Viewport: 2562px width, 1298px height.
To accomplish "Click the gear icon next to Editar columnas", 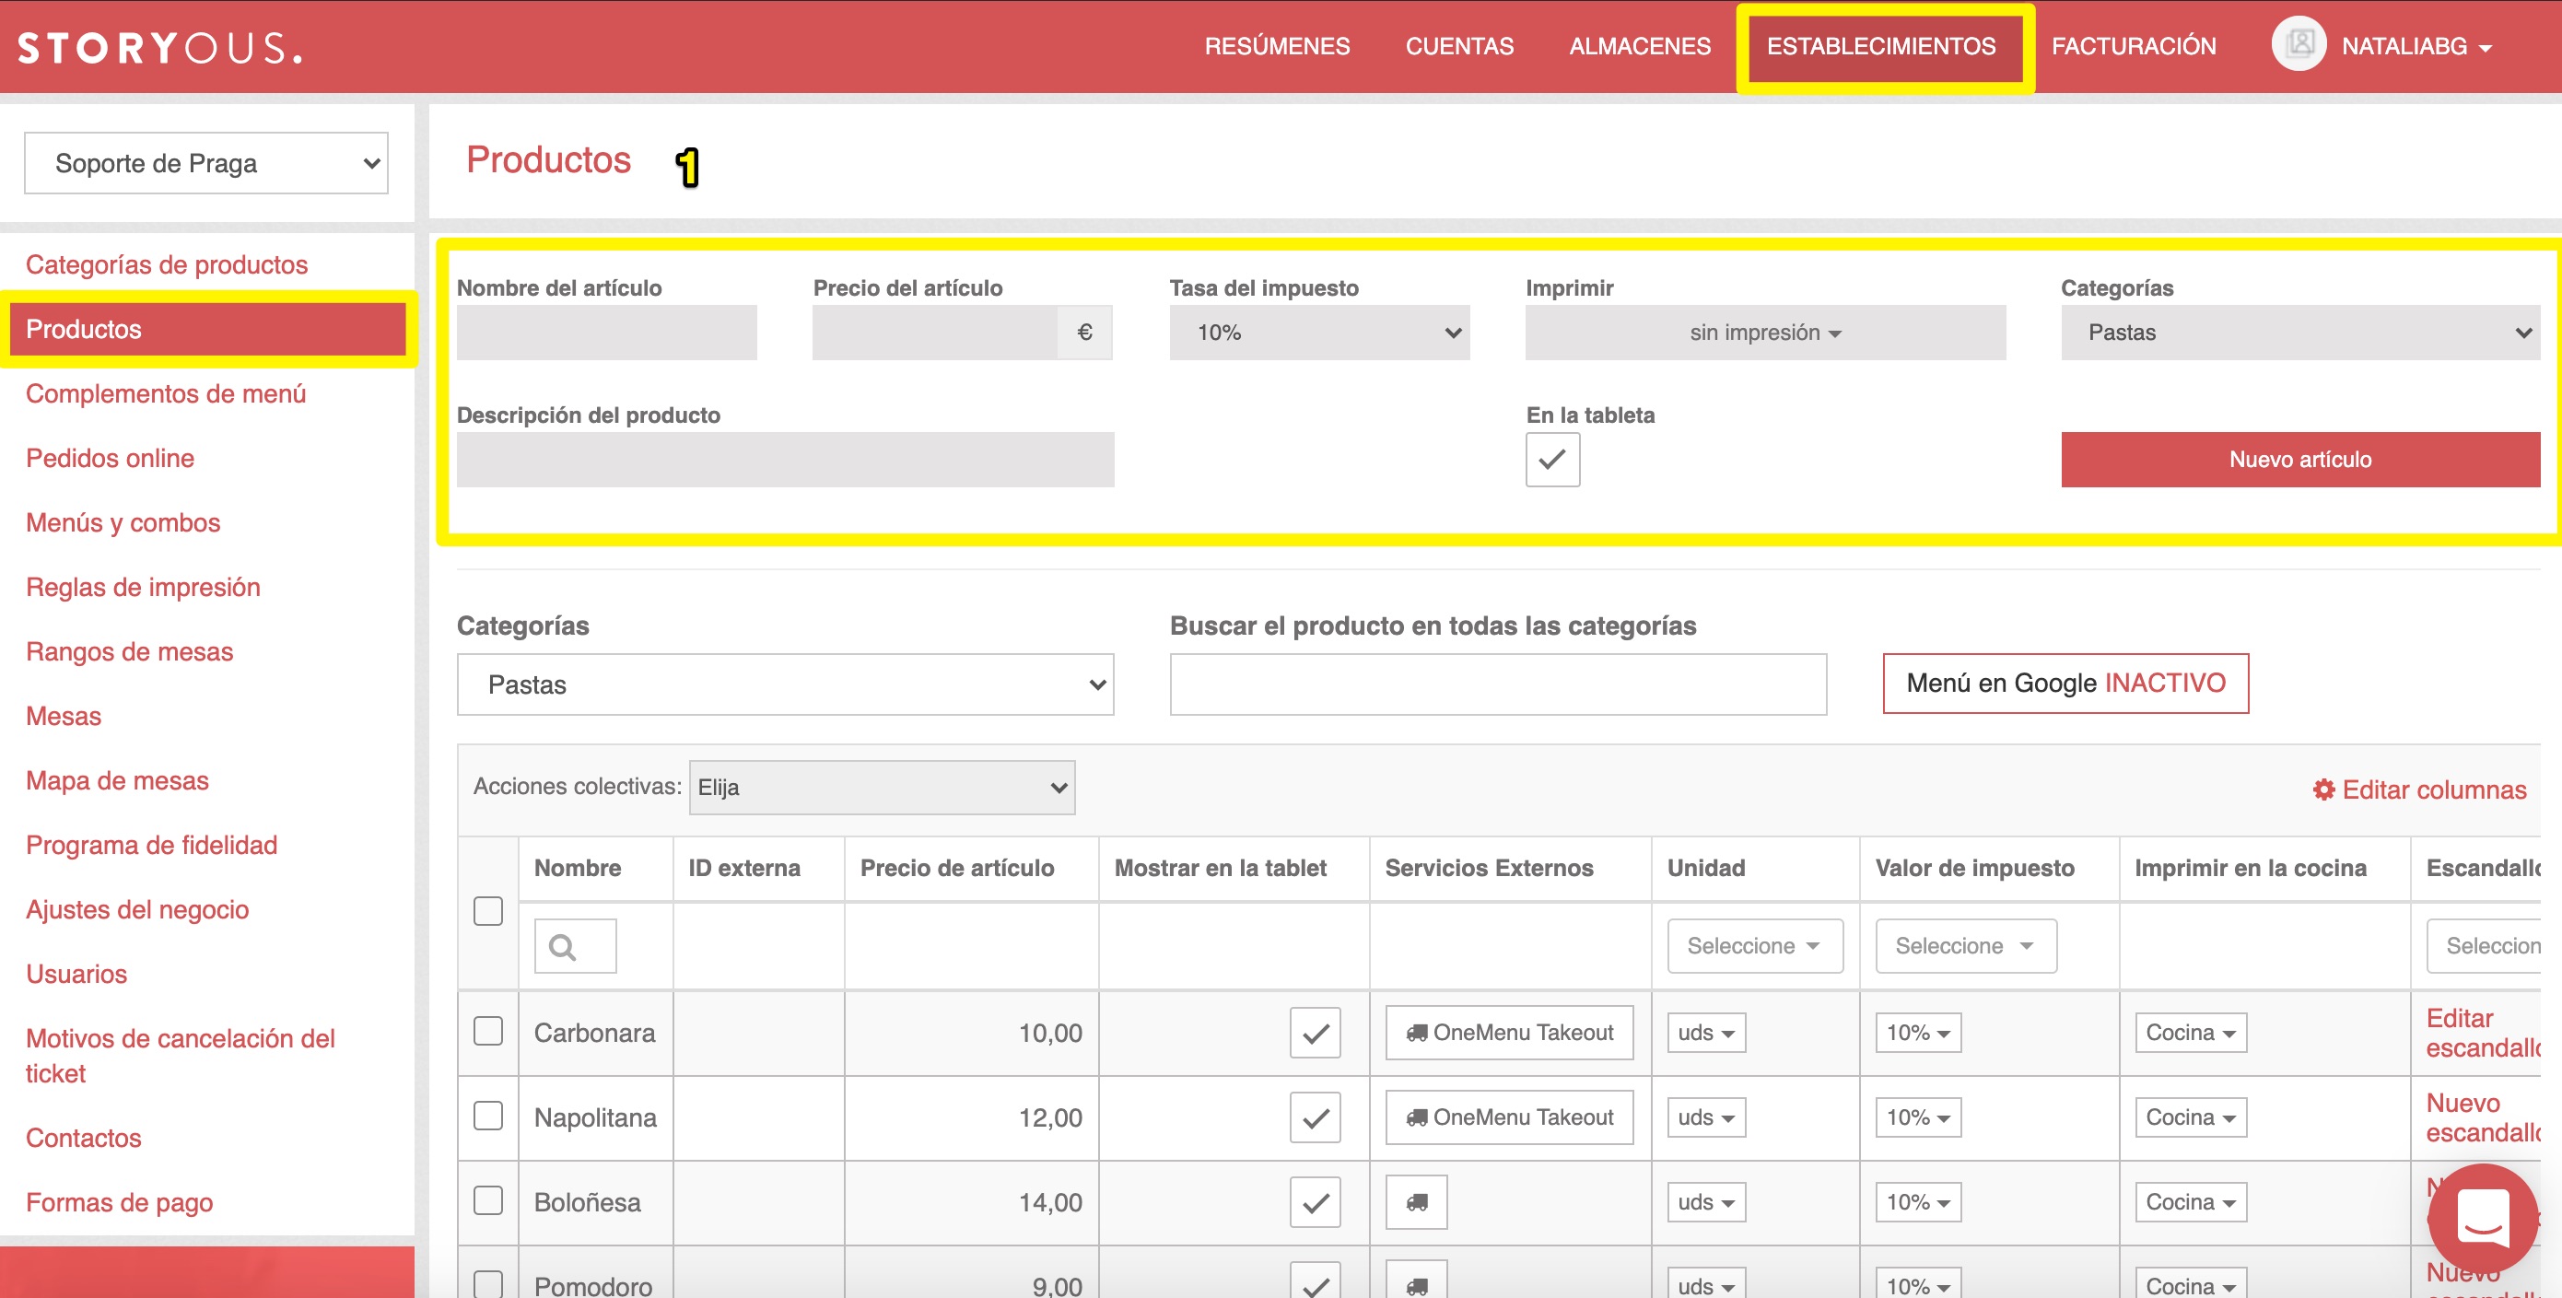I will (2323, 789).
